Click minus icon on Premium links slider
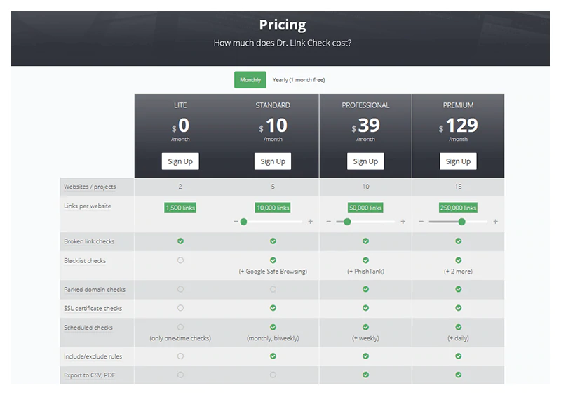This screenshot has height=395, width=561. (x=421, y=222)
